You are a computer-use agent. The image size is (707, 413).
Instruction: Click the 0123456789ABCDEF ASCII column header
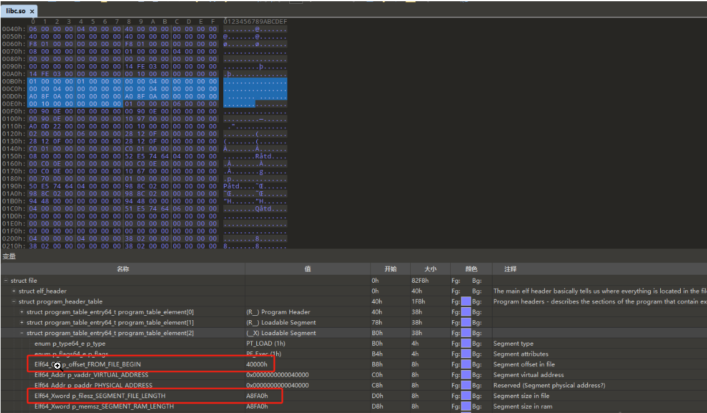[255, 21]
